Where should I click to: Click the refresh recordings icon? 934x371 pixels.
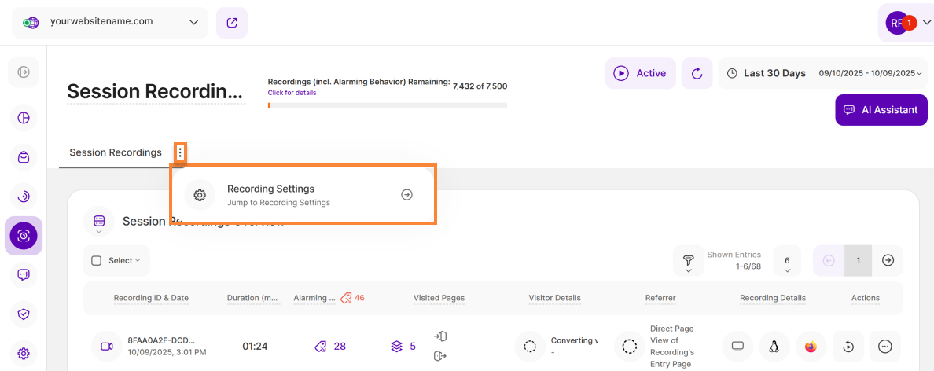(x=697, y=73)
